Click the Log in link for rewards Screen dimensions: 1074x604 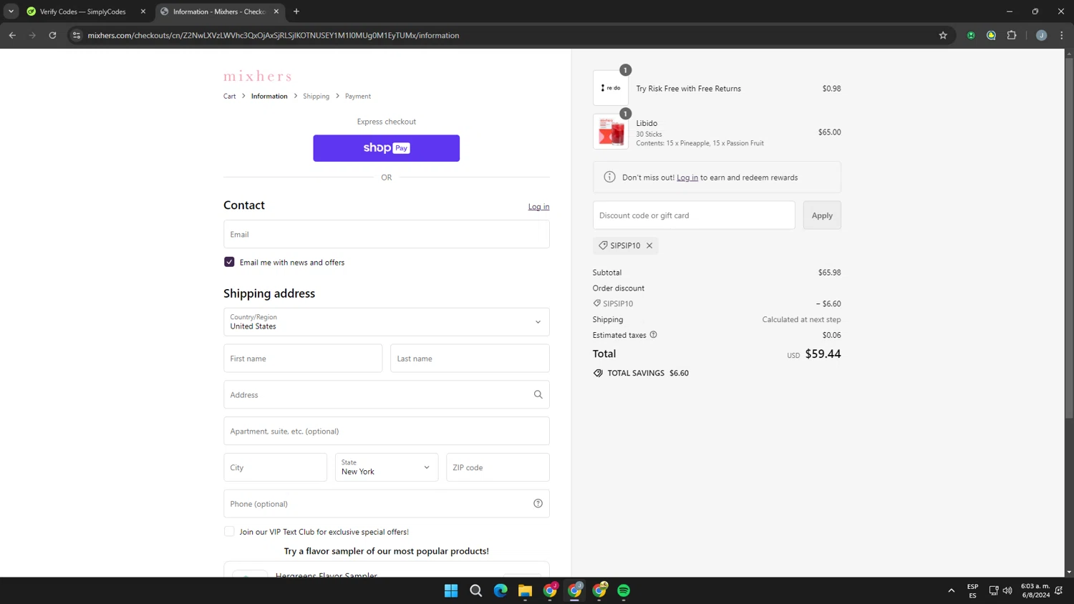(x=687, y=177)
